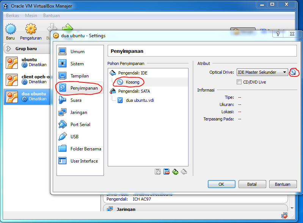Click the remove attachment icon

point(166,172)
